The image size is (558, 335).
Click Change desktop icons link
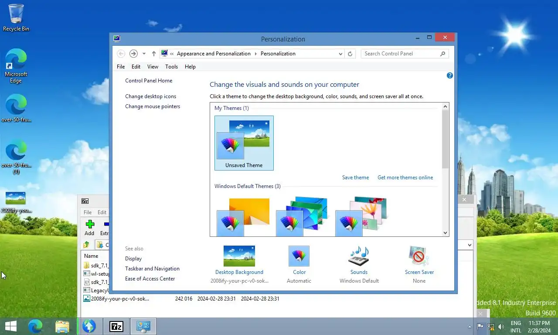[x=151, y=96]
